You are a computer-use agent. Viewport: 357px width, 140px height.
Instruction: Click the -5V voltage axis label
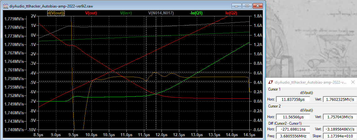[x=33, y=82]
